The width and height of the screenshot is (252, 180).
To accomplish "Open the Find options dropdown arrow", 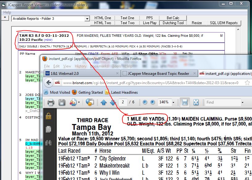I will click(x=242, y=102).
